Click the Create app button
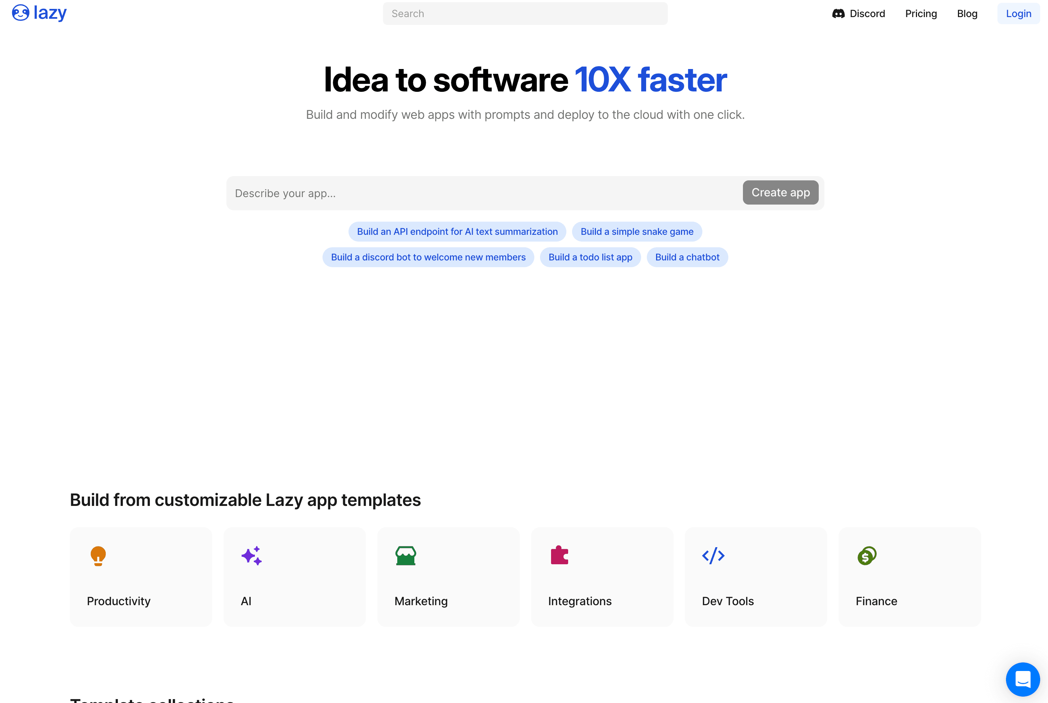1048x703 pixels. [x=781, y=192]
